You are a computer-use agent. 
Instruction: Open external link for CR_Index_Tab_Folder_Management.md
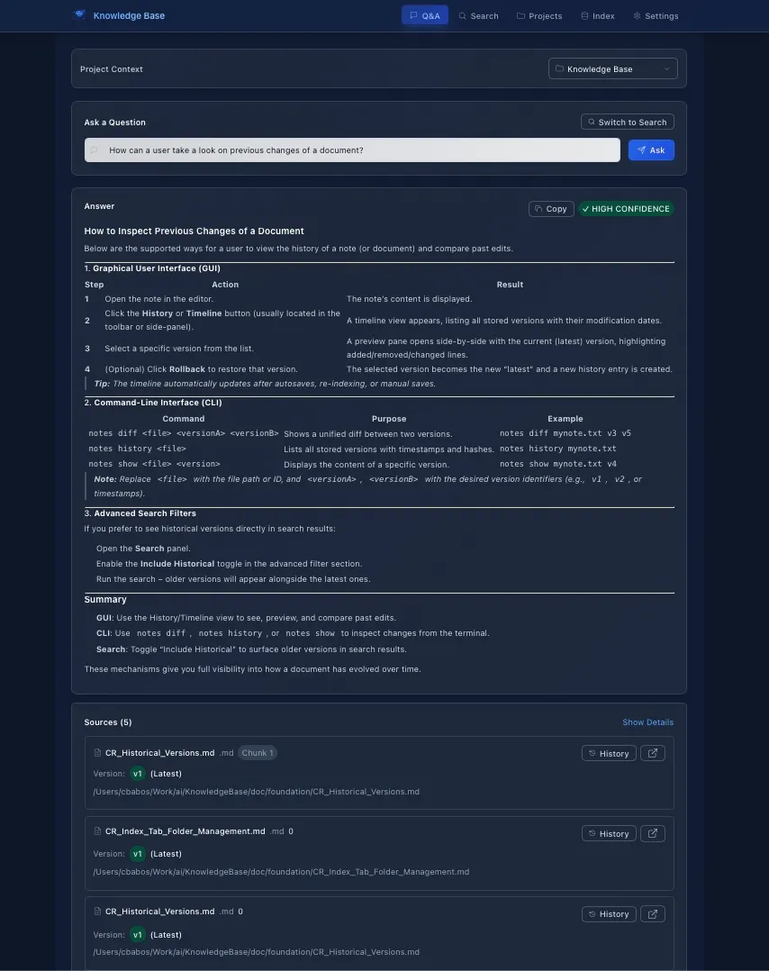coord(653,833)
